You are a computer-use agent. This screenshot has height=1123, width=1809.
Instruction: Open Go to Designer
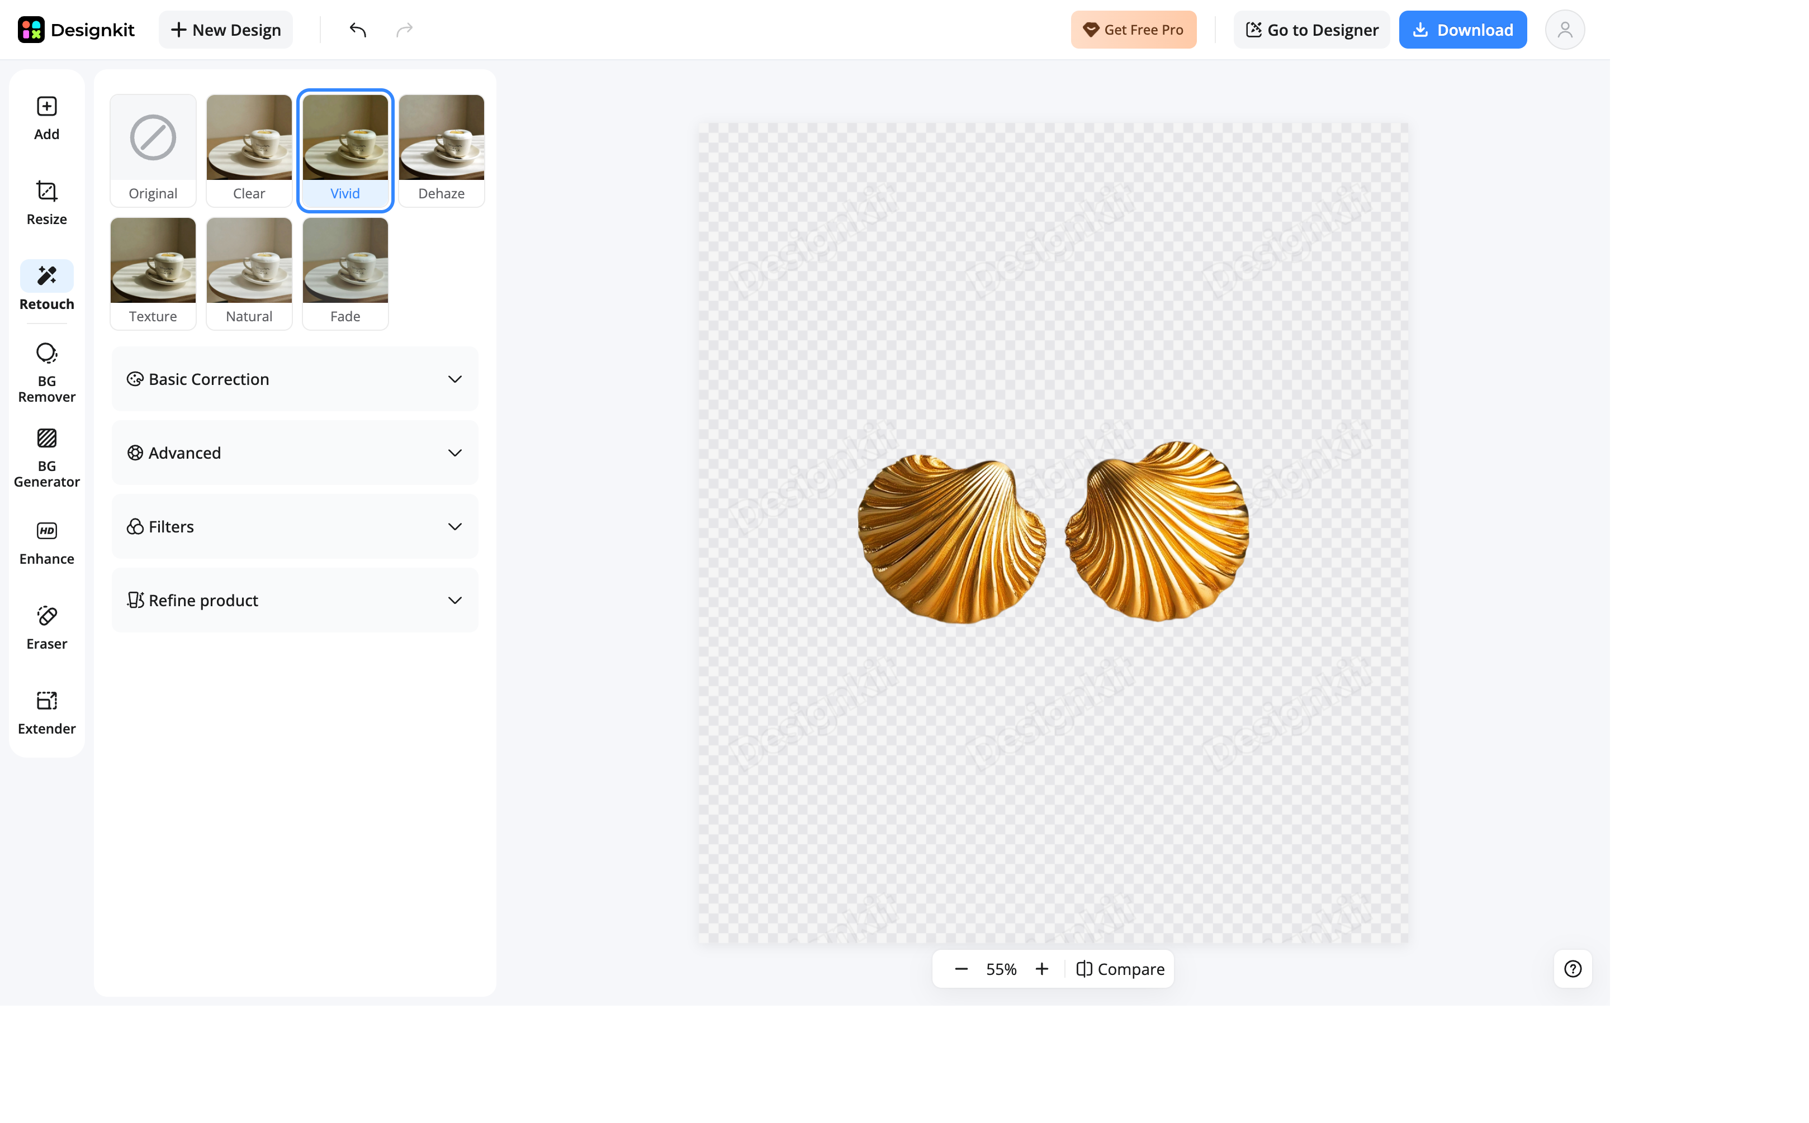click(x=1312, y=30)
